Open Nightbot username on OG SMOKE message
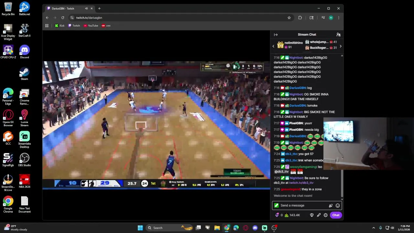Screen dimensions: 414x233 click(x=296, y=94)
